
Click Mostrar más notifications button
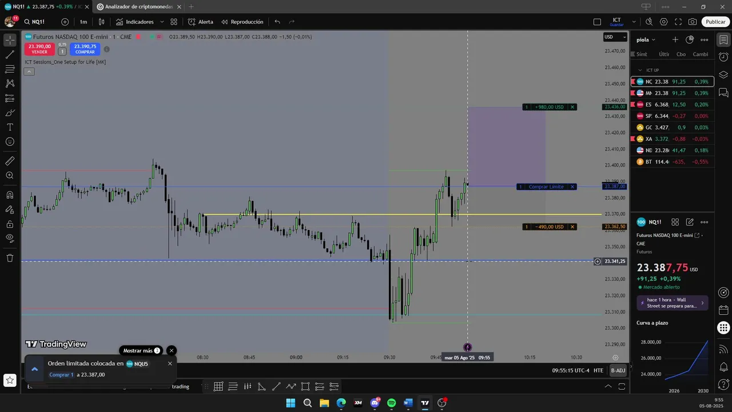[141, 351]
